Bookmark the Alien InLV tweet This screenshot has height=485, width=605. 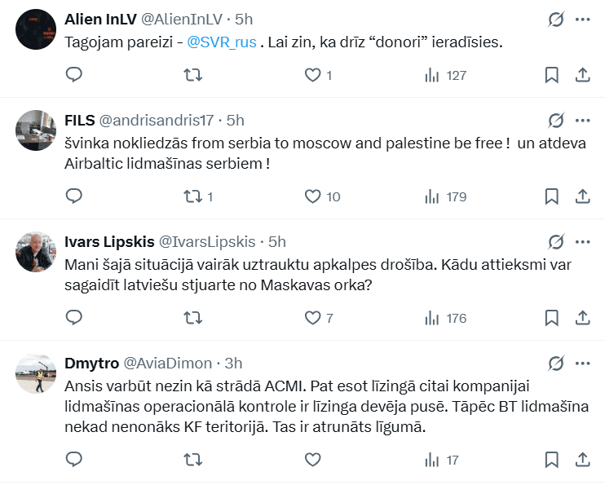[x=551, y=75]
